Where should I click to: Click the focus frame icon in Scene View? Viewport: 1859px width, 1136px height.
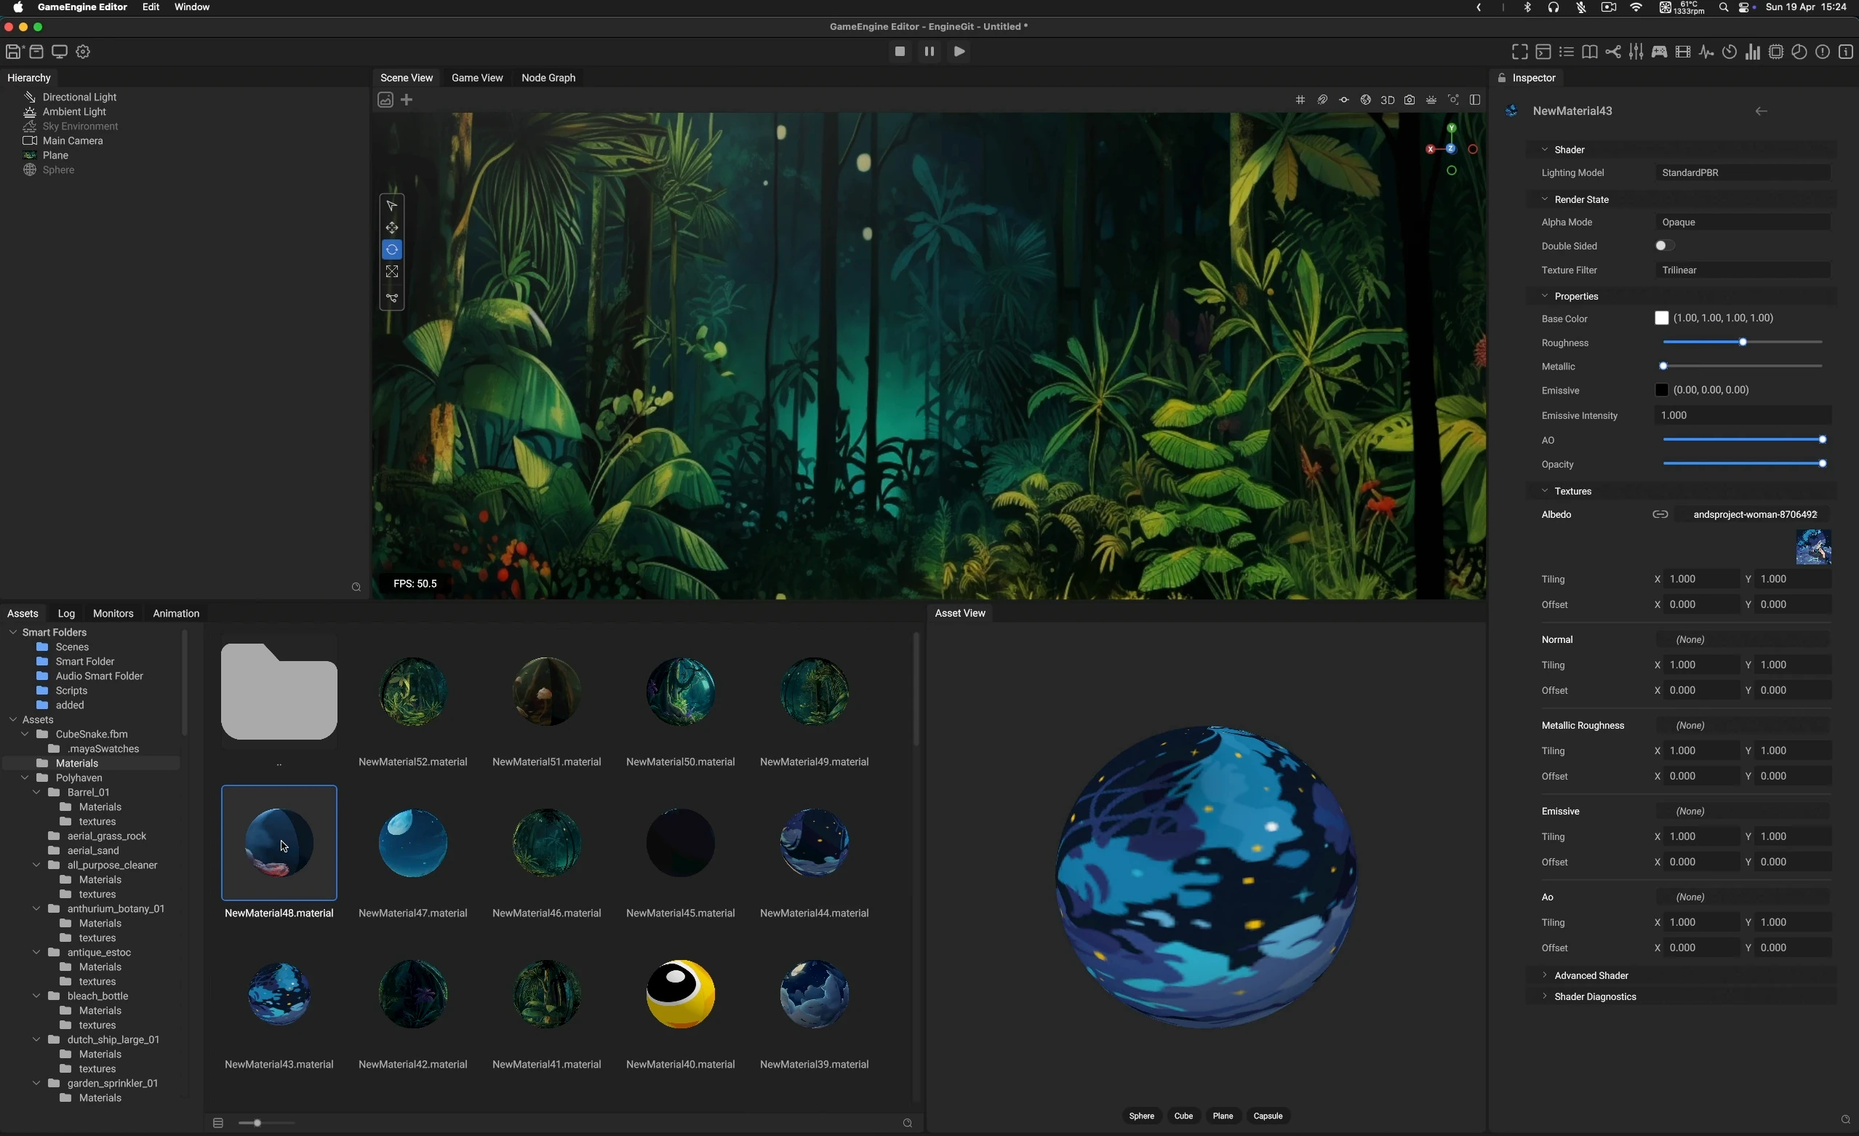tap(1453, 100)
